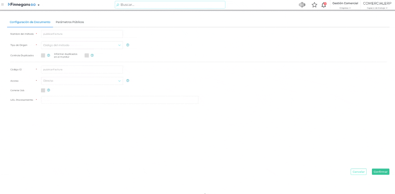Click help icon next to Acceso dropdown
This screenshot has height=194, width=395.
128,81
